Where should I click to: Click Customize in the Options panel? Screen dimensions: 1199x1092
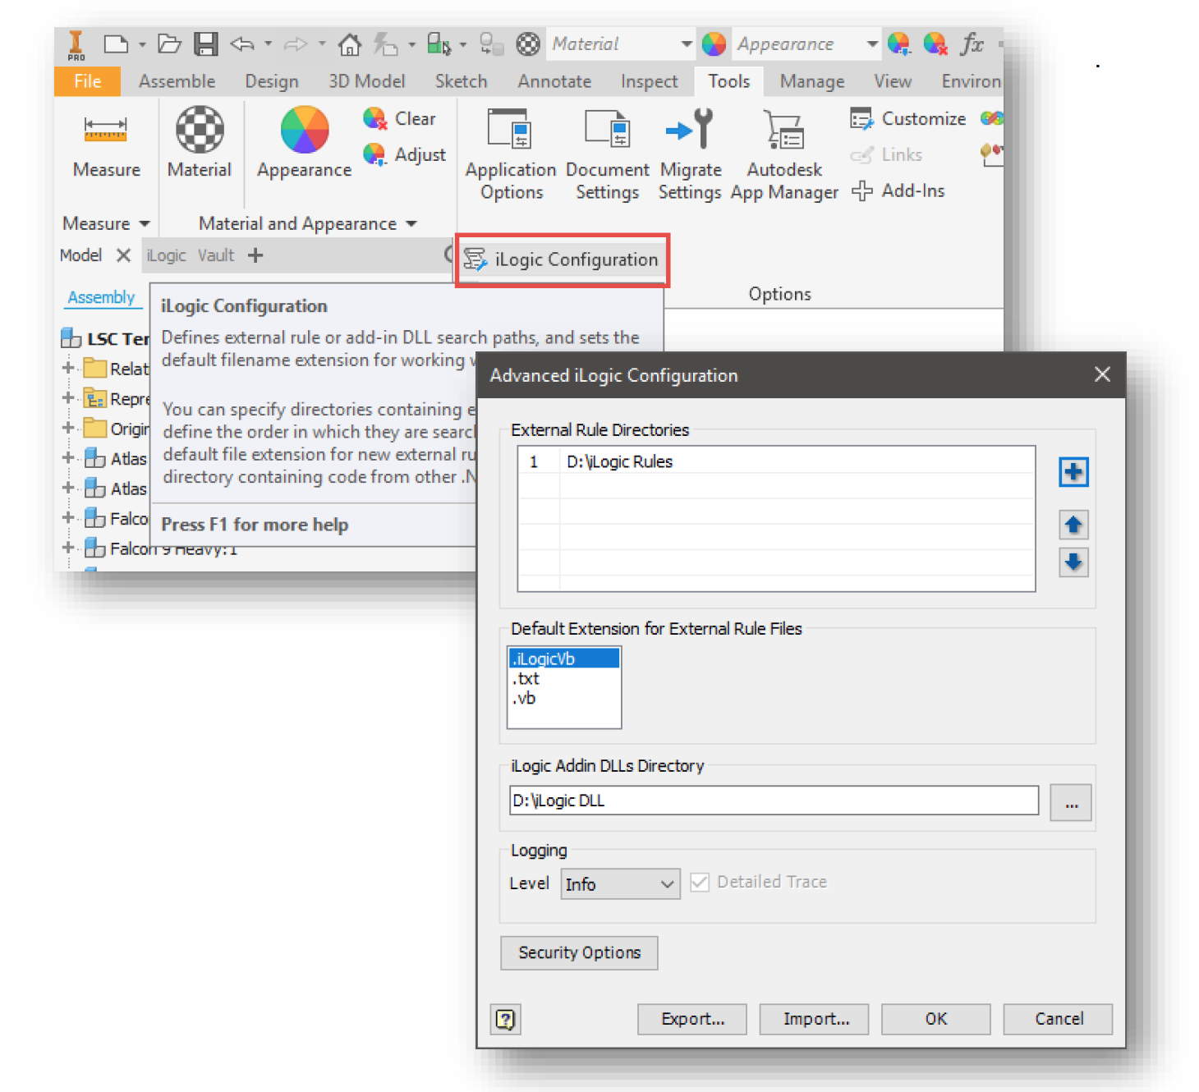tap(907, 118)
